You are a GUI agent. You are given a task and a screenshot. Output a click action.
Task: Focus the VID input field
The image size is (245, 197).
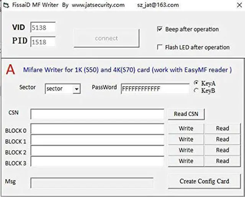(43, 28)
